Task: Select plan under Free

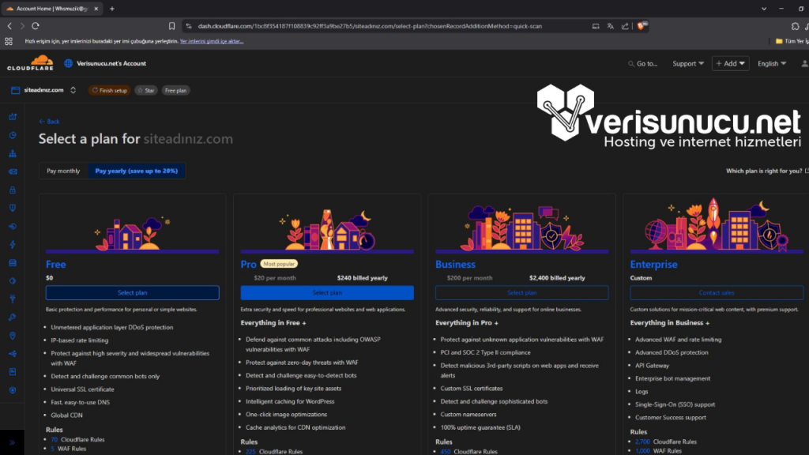Action: [133, 292]
